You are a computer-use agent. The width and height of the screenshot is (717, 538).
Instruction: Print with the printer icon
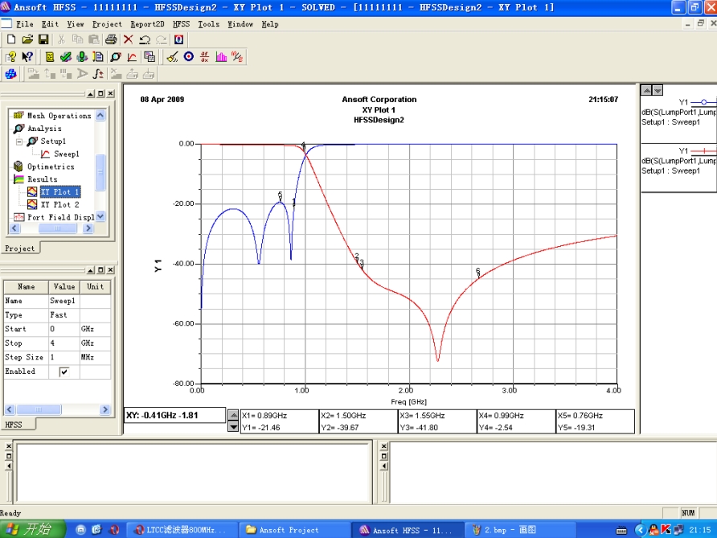[111, 39]
